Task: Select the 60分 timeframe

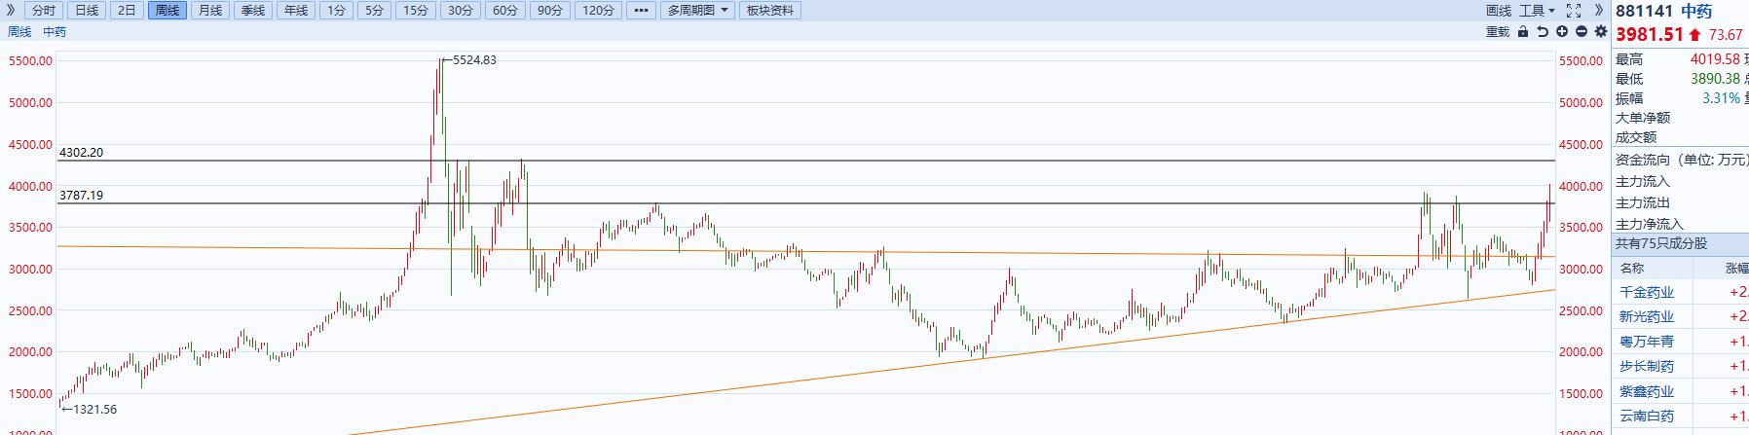Action: (505, 11)
